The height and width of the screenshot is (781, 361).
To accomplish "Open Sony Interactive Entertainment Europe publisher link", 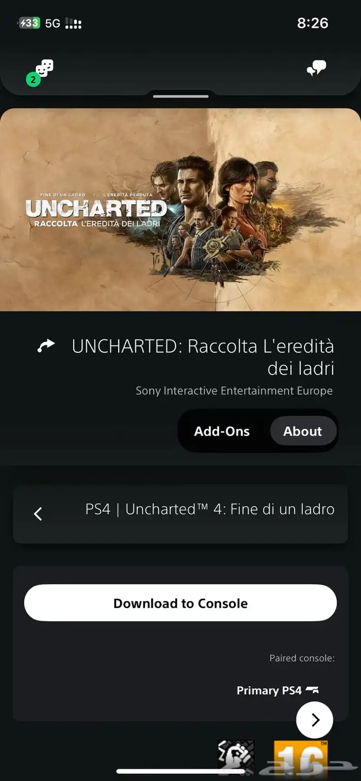I will [x=234, y=390].
